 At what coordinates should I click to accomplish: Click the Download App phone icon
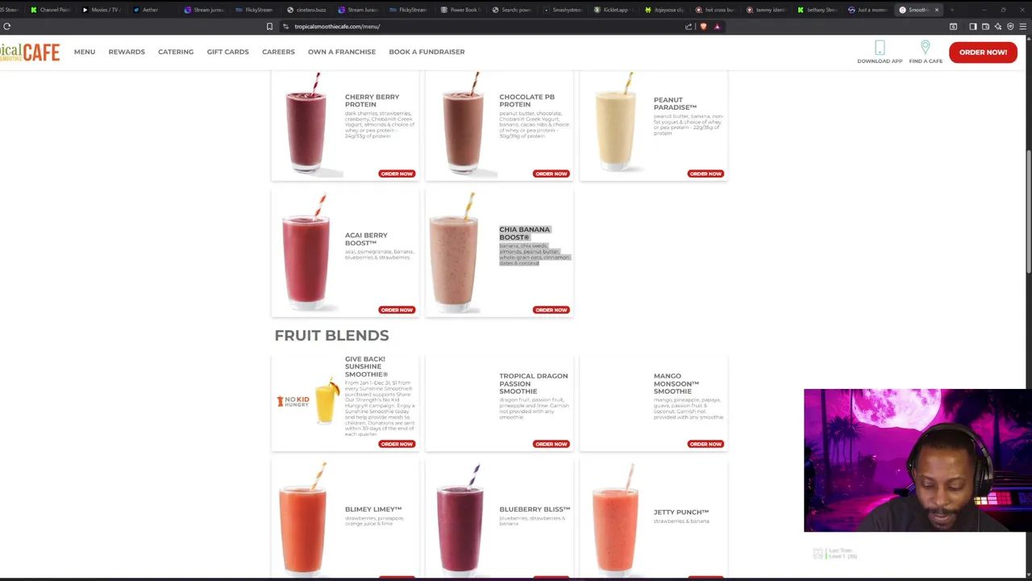[880, 48]
